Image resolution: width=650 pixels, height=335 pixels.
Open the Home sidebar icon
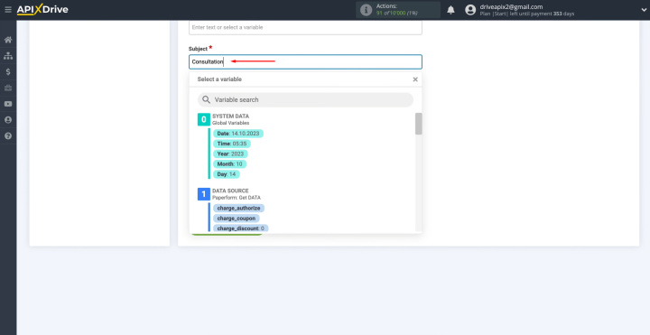pyautogui.click(x=8, y=41)
